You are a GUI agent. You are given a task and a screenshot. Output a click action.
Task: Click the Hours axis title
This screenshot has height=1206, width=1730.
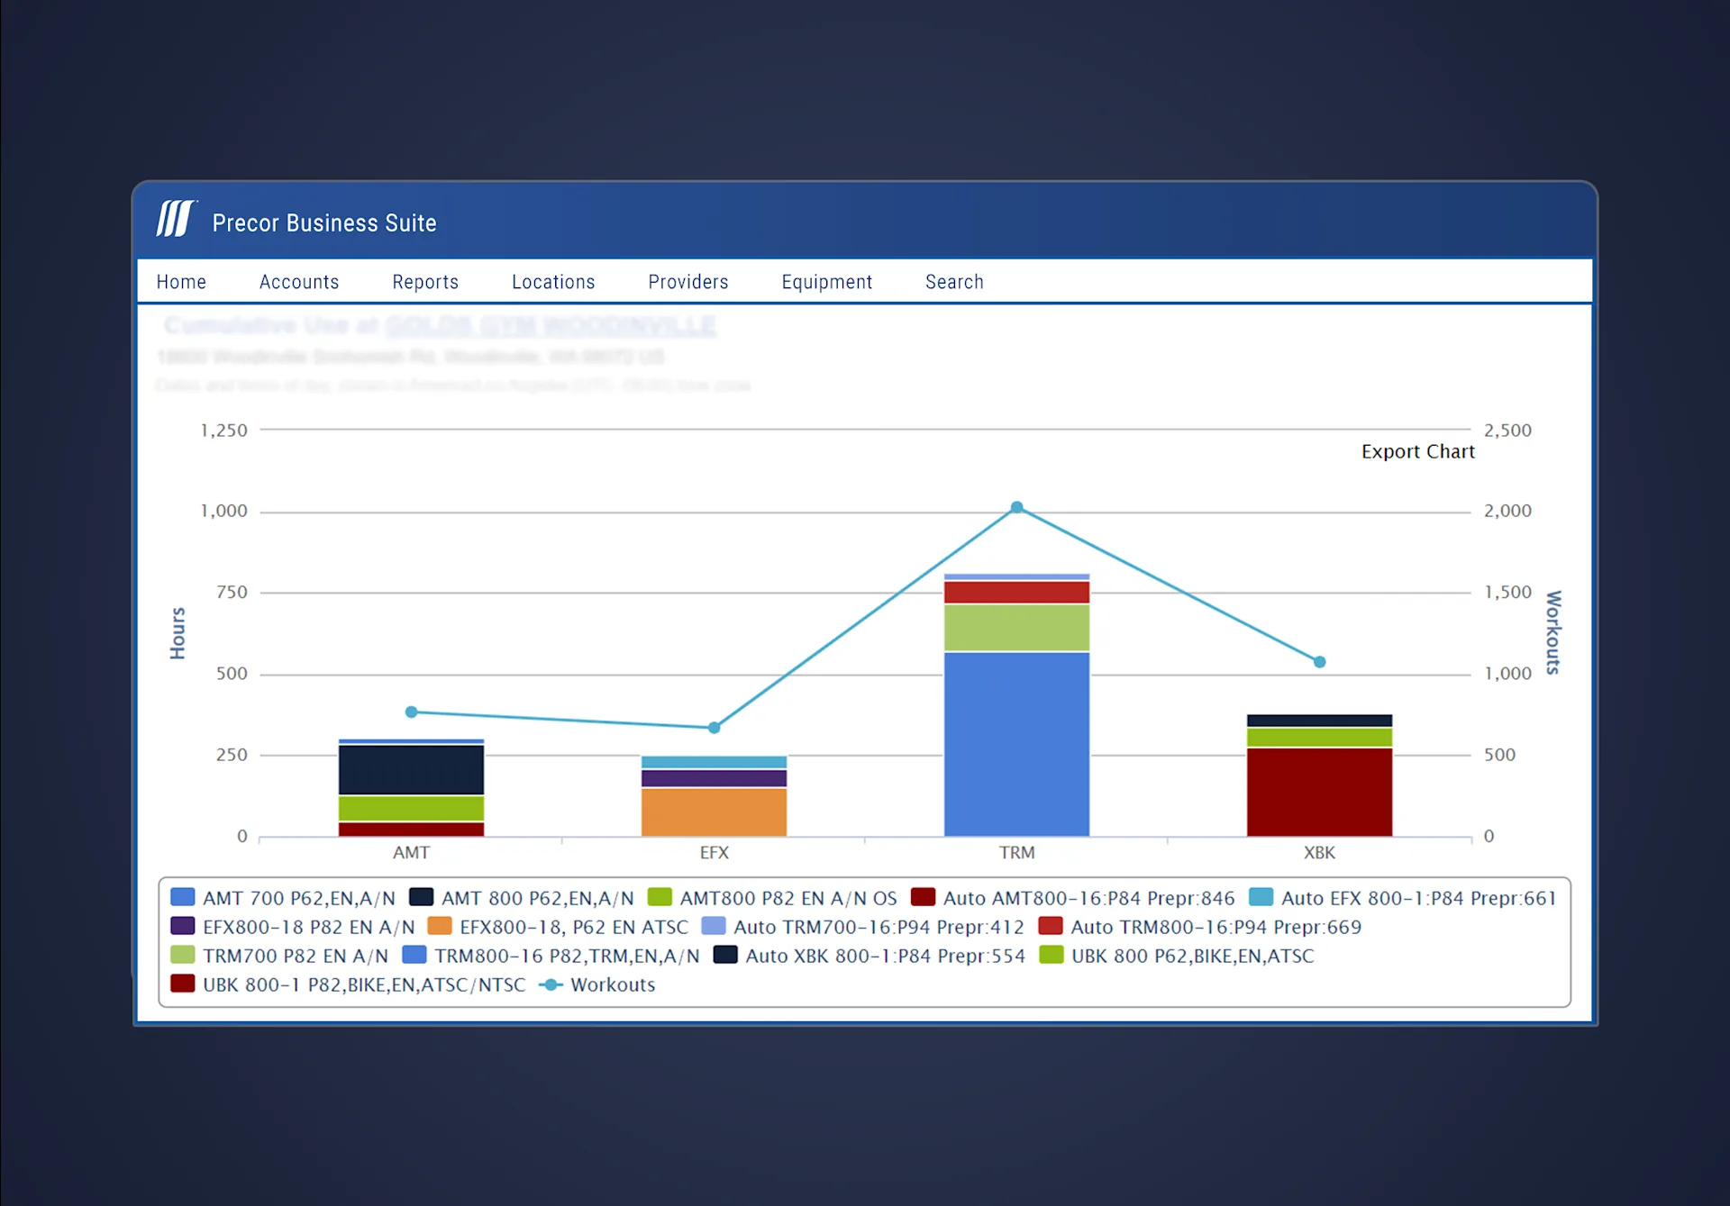click(178, 632)
